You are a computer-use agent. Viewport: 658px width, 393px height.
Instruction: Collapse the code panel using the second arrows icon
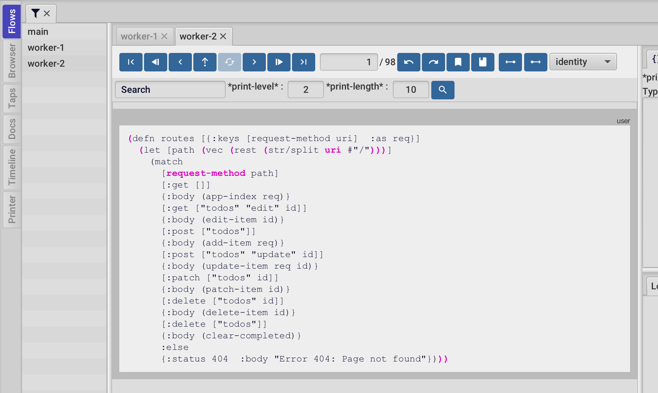click(x=535, y=62)
